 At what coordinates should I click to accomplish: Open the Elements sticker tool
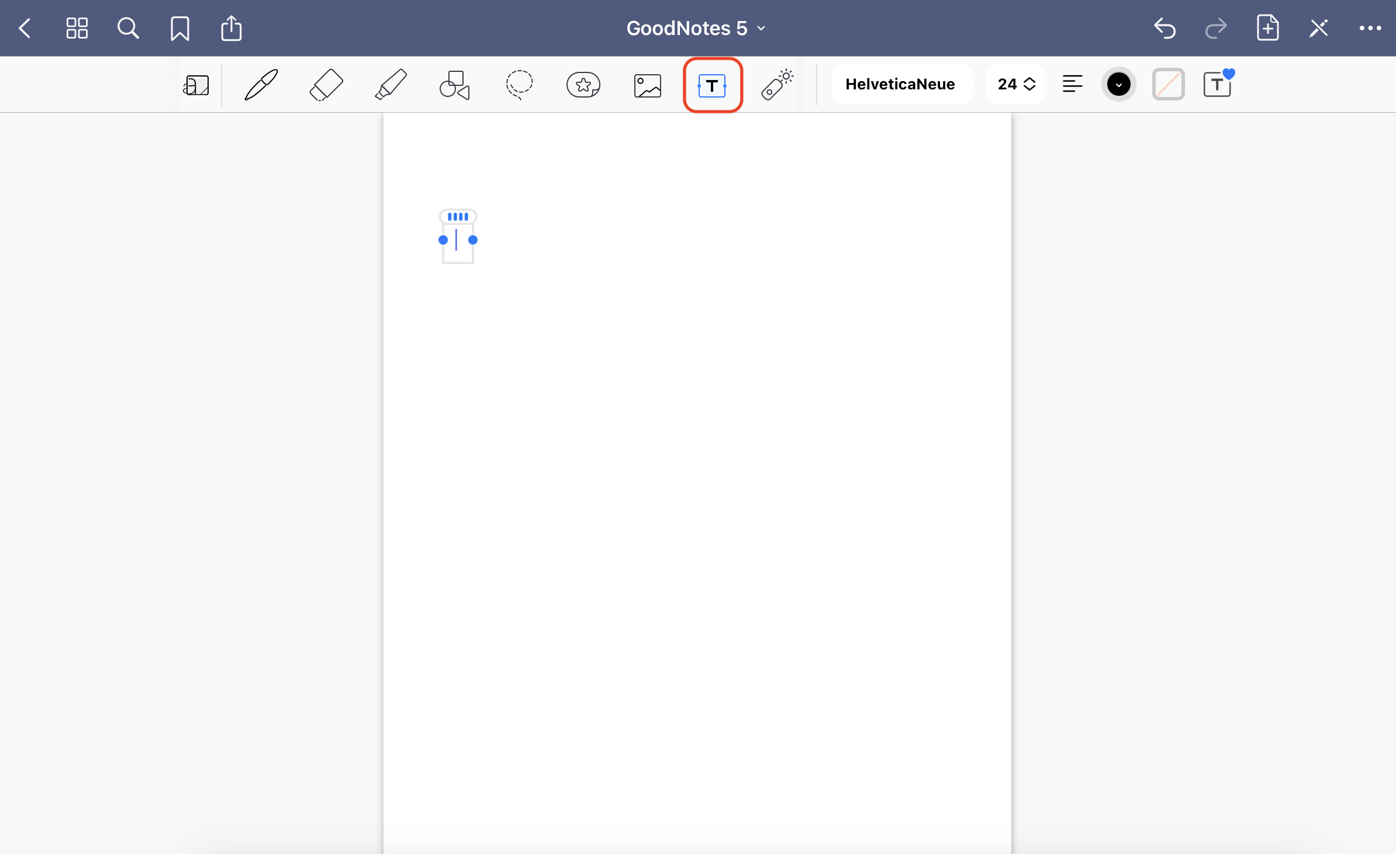pos(583,85)
